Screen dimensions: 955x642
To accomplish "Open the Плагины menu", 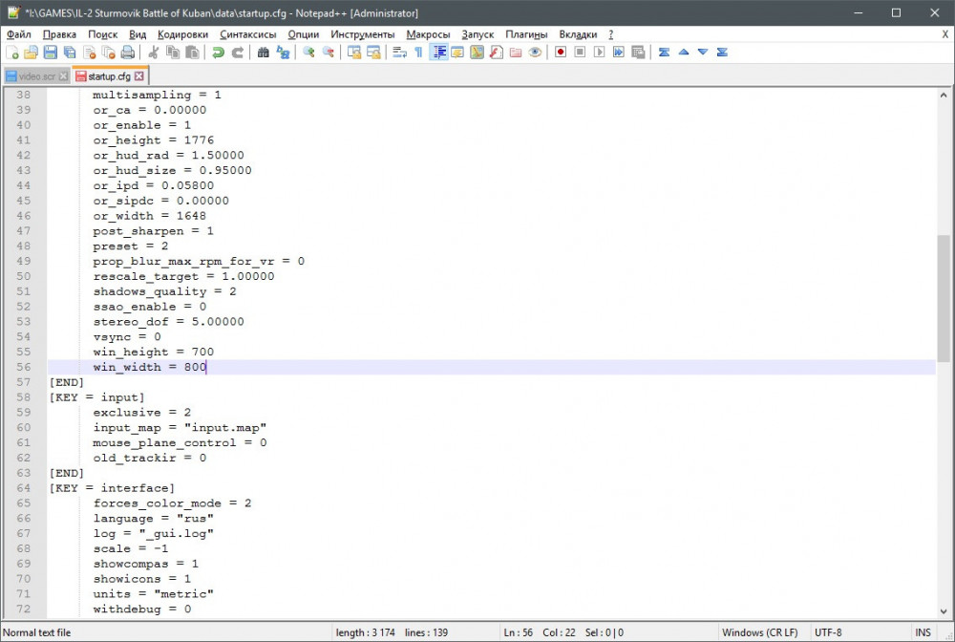I will [526, 33].
